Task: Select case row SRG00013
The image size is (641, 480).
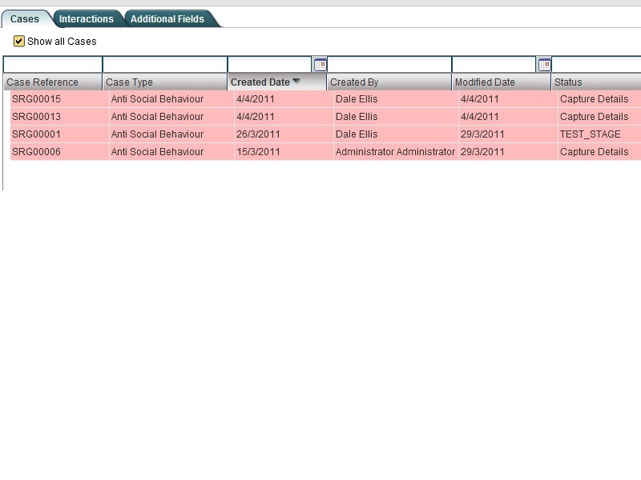Action: (x=36, y=117)
